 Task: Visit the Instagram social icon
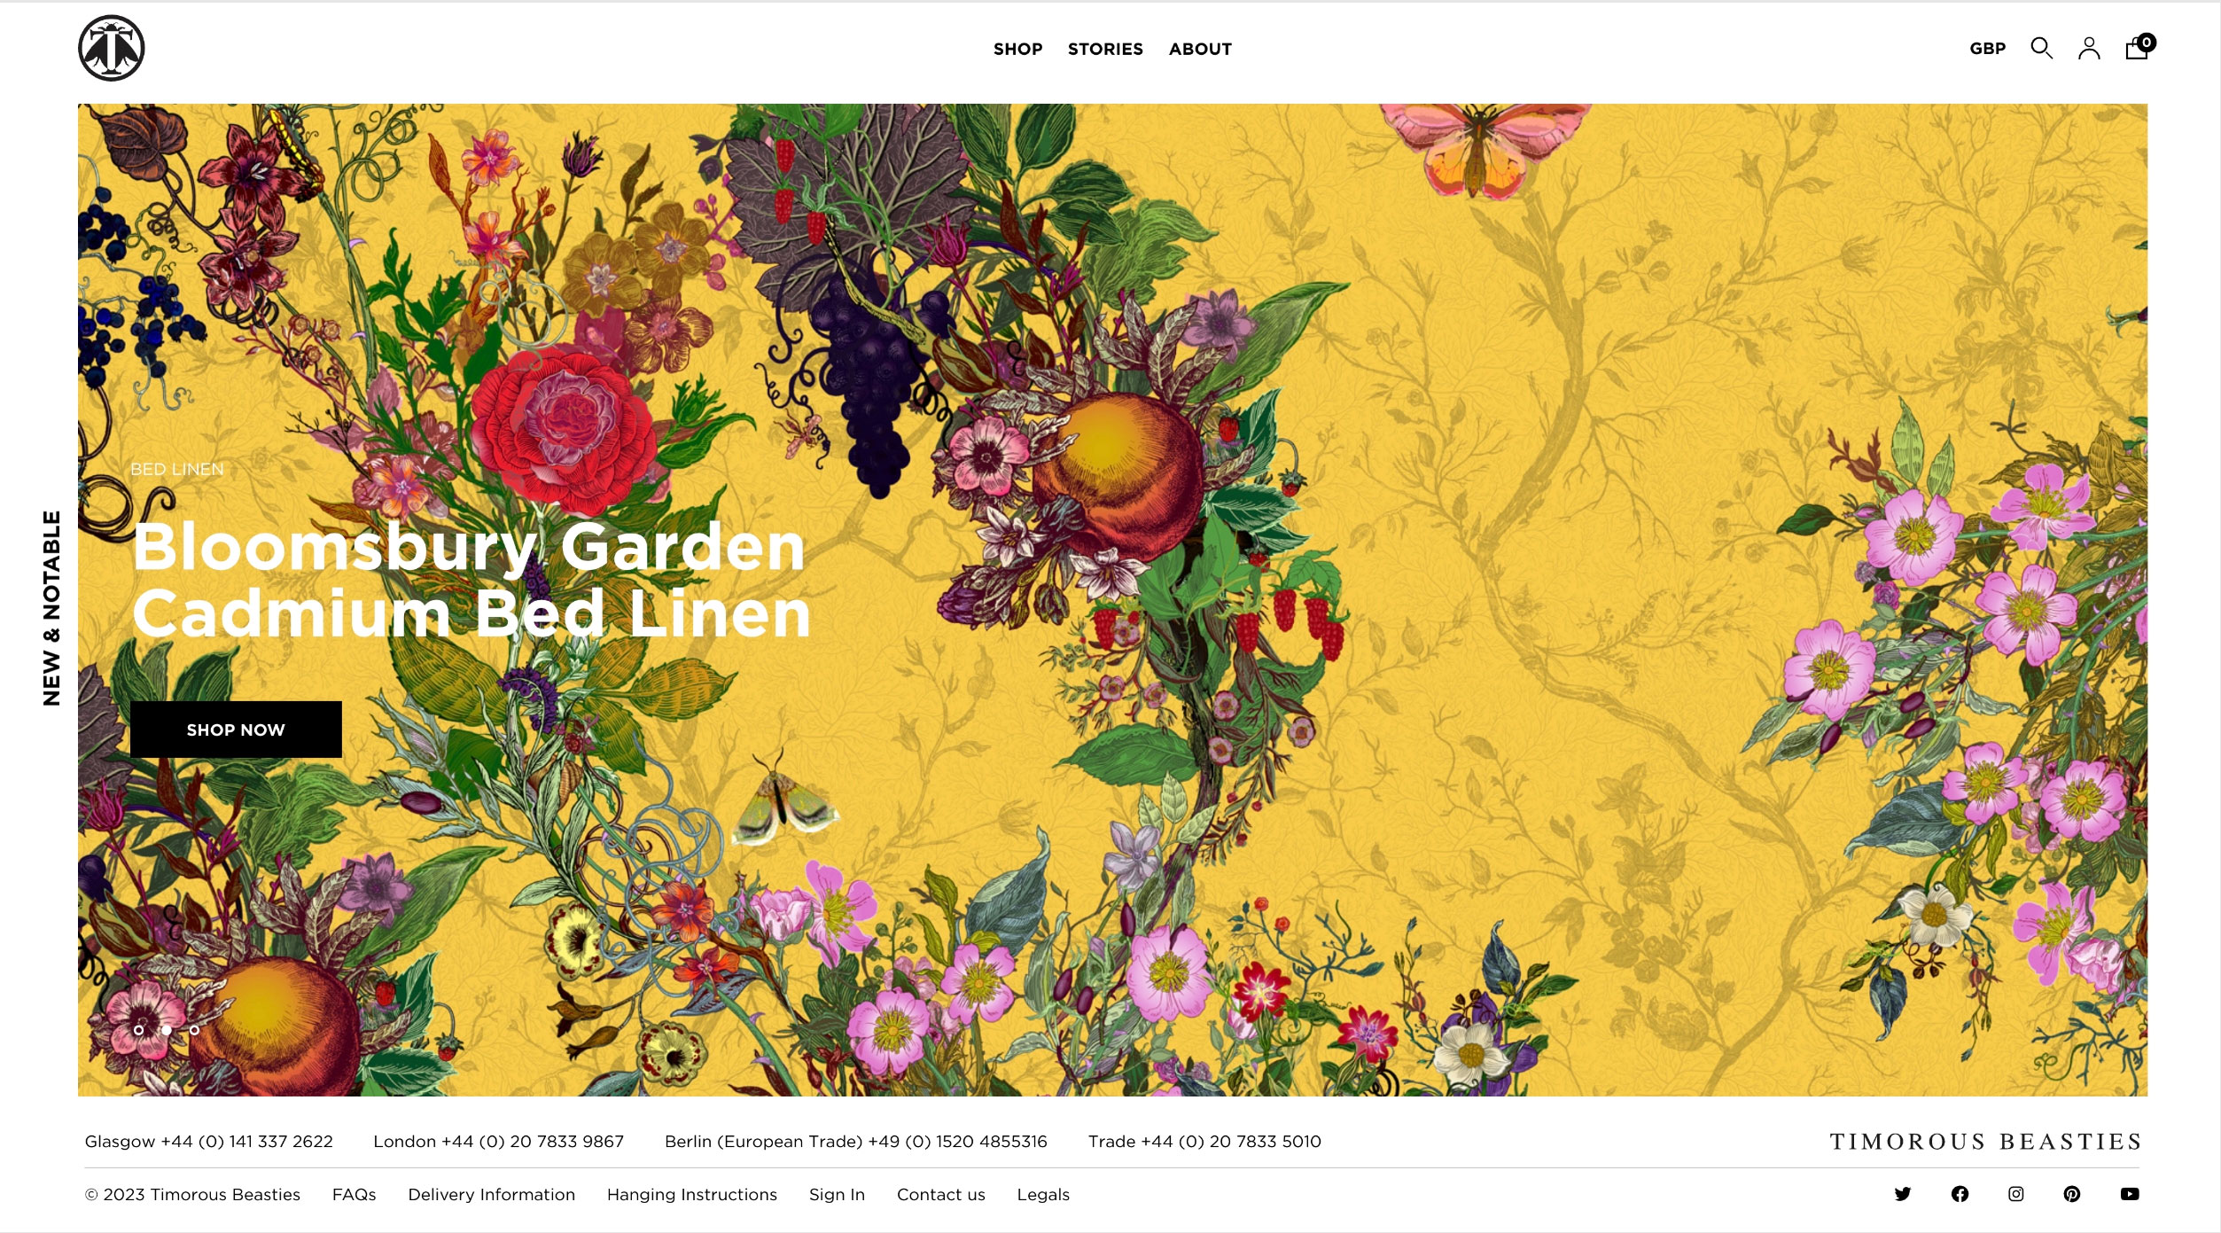[x=2015, y=1194]
